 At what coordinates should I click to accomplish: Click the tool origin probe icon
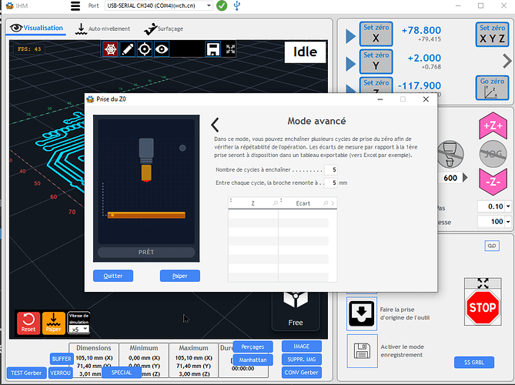[362, 313]
